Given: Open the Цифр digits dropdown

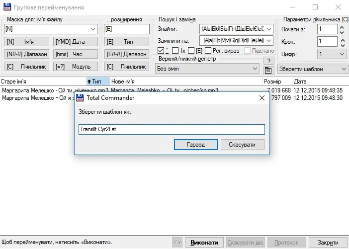Looking at the screenshot, I should (x=332, y=54).
